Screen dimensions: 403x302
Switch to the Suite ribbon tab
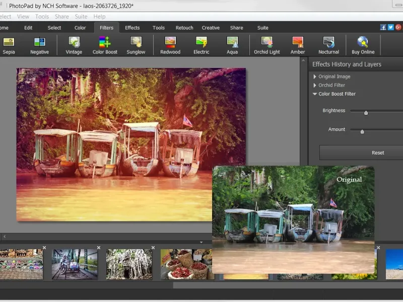[262, 28]
